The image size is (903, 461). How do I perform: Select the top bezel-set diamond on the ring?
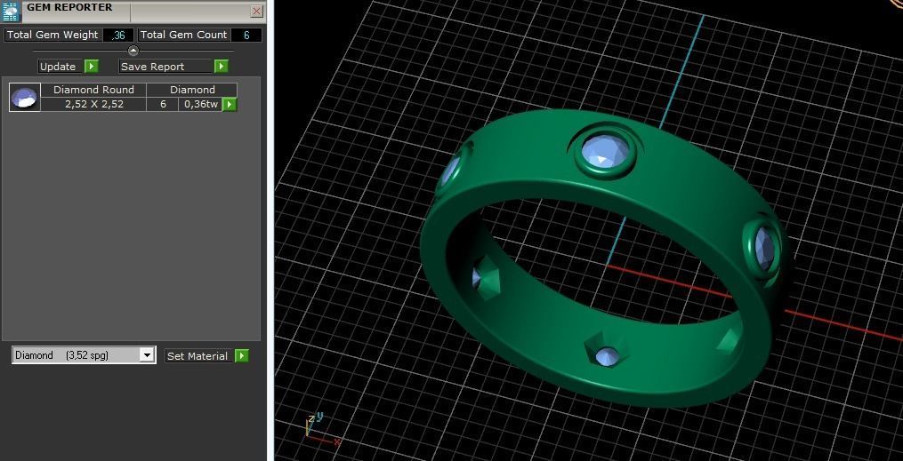click(604, 152)
